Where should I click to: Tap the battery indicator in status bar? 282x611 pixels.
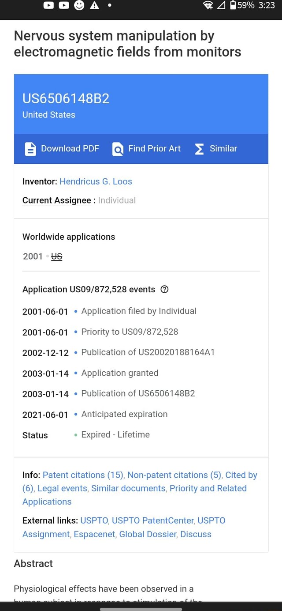click(233, 5)
